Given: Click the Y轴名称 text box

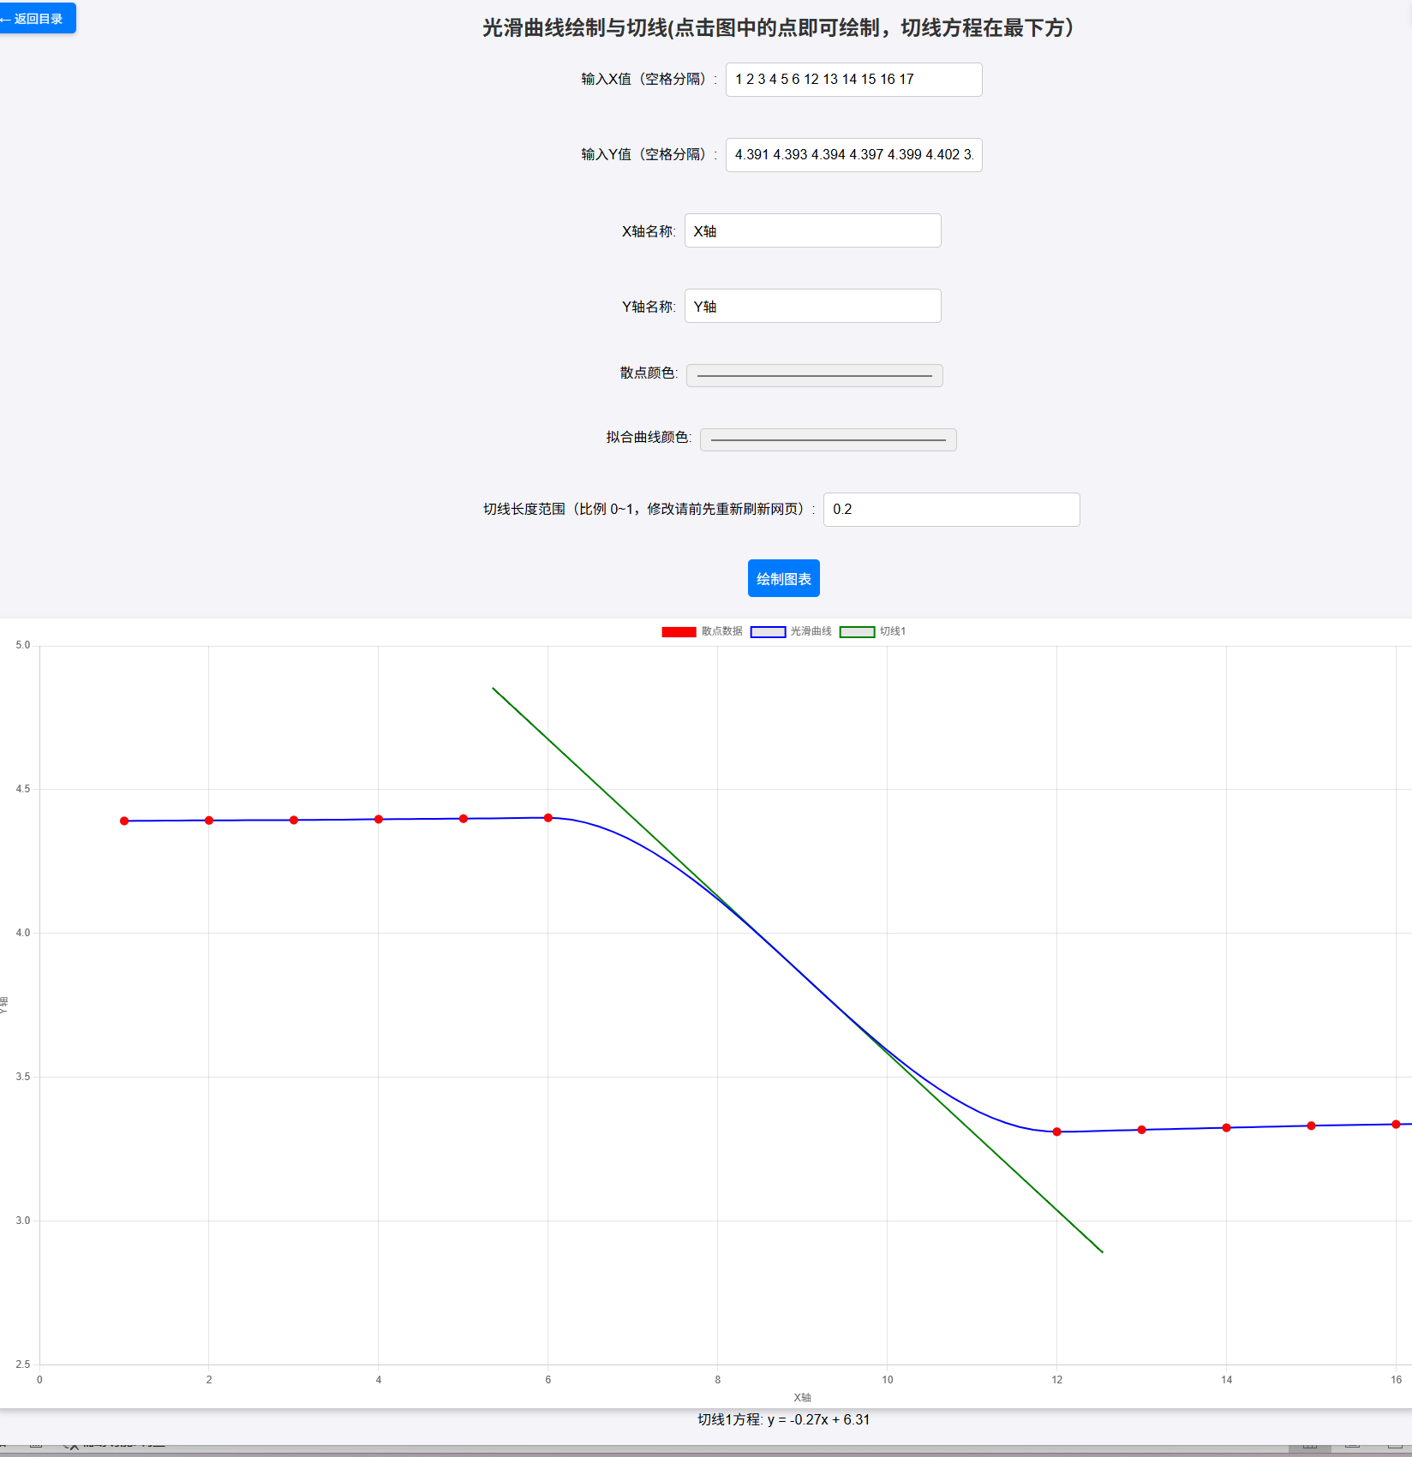Looking at the screenshot, I should tap(812, 306).
